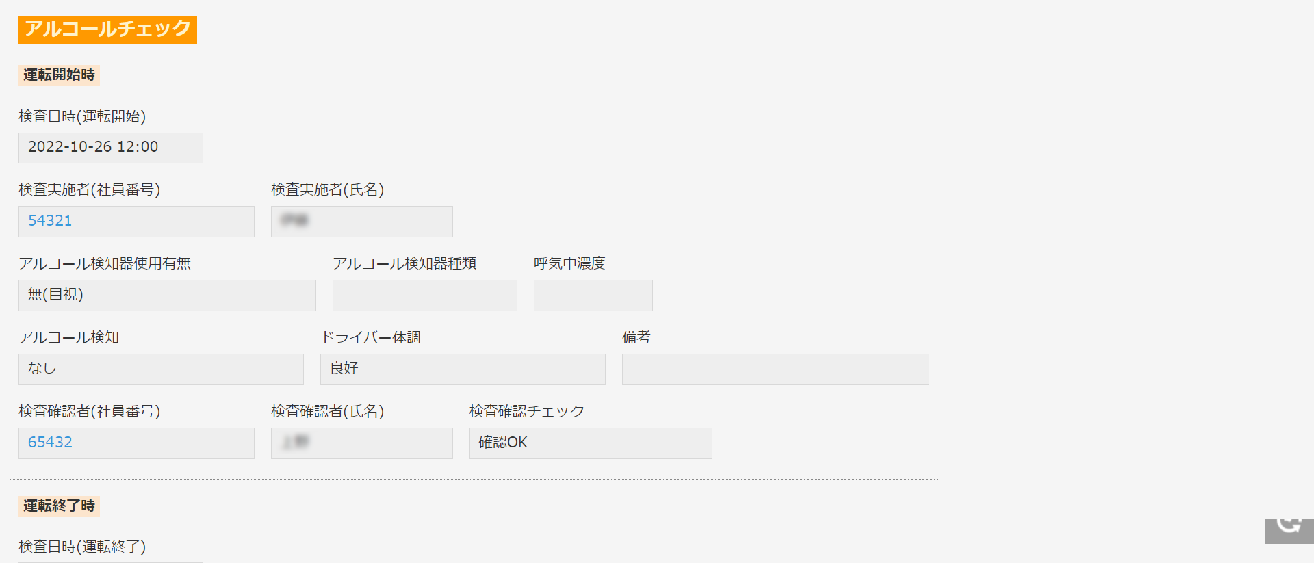This screenshot has height=563, width=1314.
Task: Click the 検査確認者(氏名) name field
Action: (x=362, y=443)
